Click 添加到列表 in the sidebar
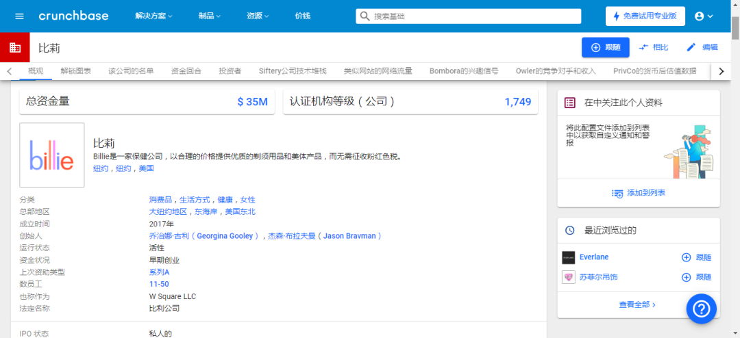 639,193
